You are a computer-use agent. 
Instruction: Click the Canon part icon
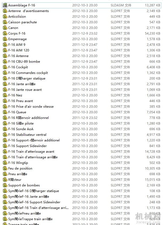point(5,28)
